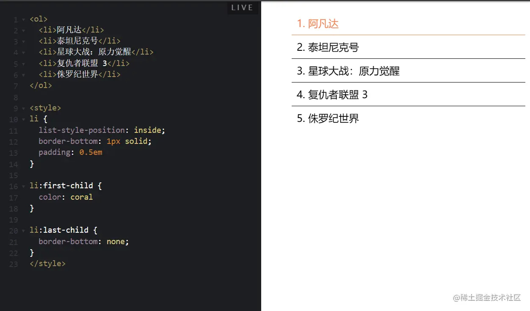Click the closing brace on line 18
Viewport: 530px width, 311px height.
(x=32, y=208)
